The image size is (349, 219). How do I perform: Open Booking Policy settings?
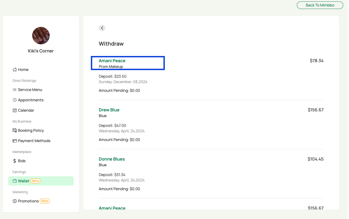41,130
